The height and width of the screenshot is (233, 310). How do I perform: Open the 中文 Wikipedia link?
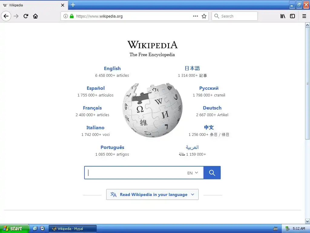209,127
